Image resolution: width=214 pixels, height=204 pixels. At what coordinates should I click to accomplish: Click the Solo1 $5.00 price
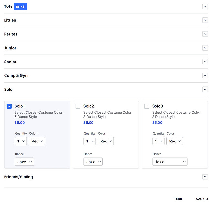(20, 123)
